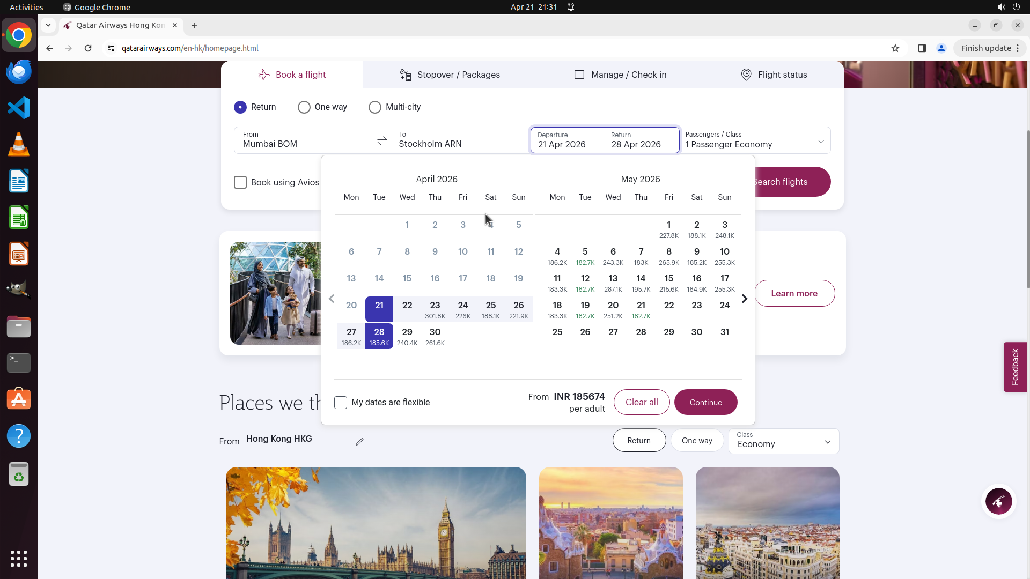Screen dimensions: 1030x579
Task: Select the Multi-city radio option
Action: pyautogui.click(x=375, y=107)
